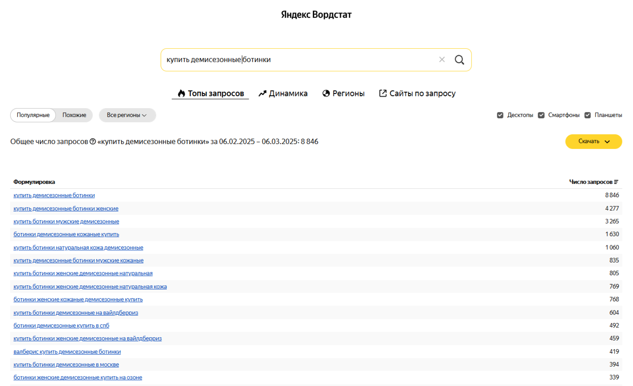The width and height of the screenshot is (633, 386).
Task: Click the magnifying glass search icon
Action: [x=459, y=60]
